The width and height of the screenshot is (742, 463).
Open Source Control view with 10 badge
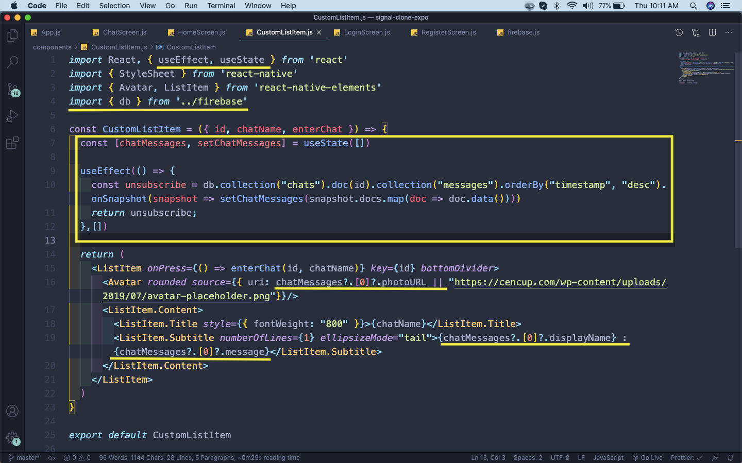12,90
